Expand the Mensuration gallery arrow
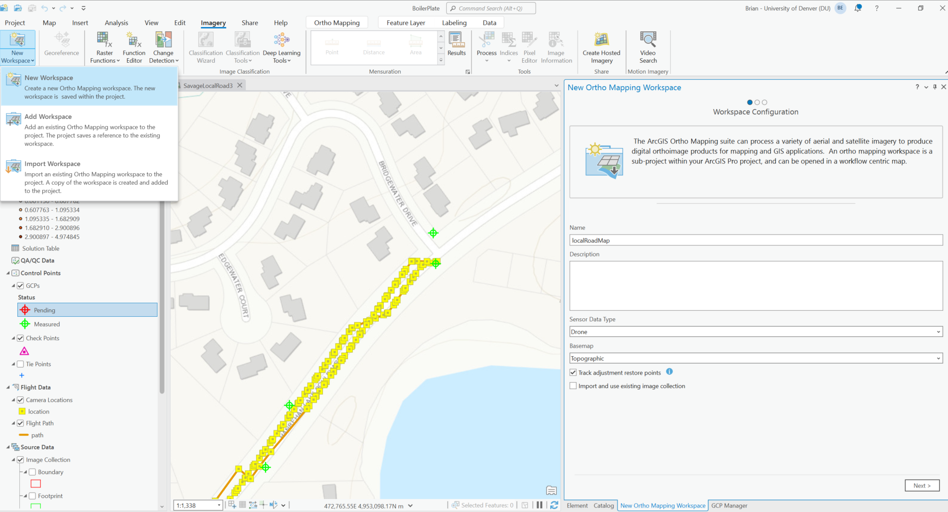Screen dimensions: 948x512 pyautogui.click(x=441, y=60)
